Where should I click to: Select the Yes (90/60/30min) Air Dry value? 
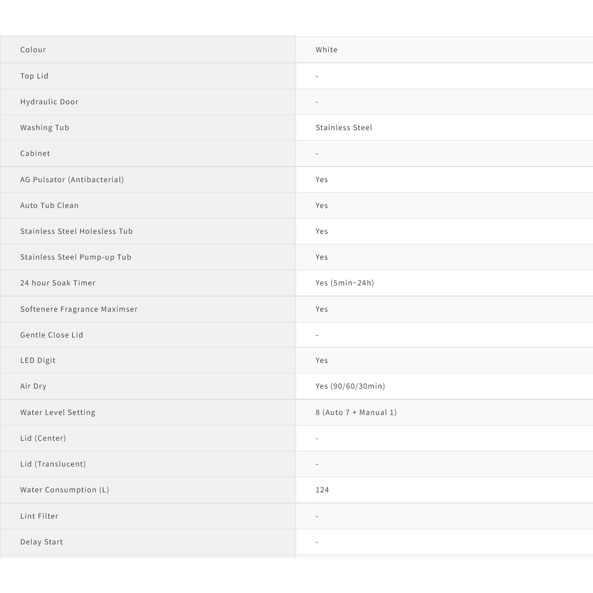pyautogui.click(x=350, y=386)
